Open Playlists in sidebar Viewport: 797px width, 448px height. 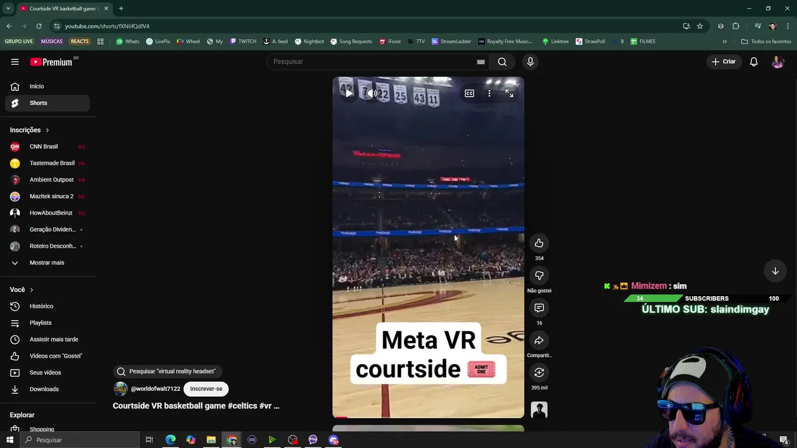pos(47,323)
